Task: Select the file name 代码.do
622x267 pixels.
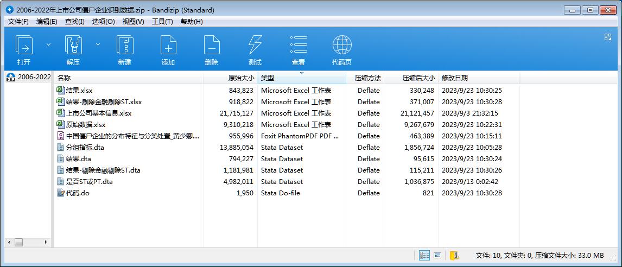Action: [x=78, y=193]
